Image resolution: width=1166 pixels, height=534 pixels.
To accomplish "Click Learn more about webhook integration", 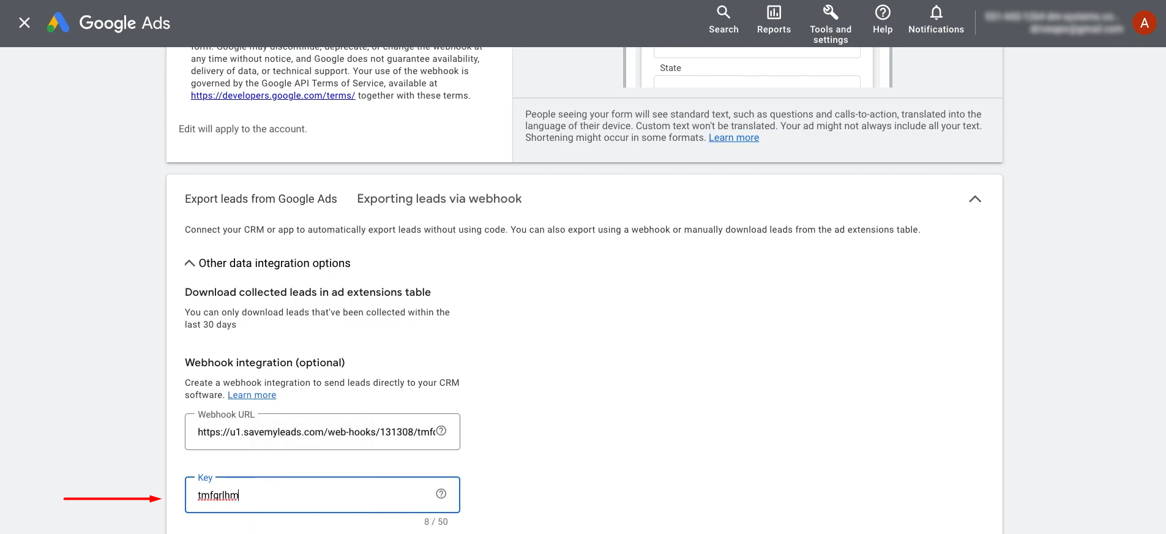I will (252, 395).
